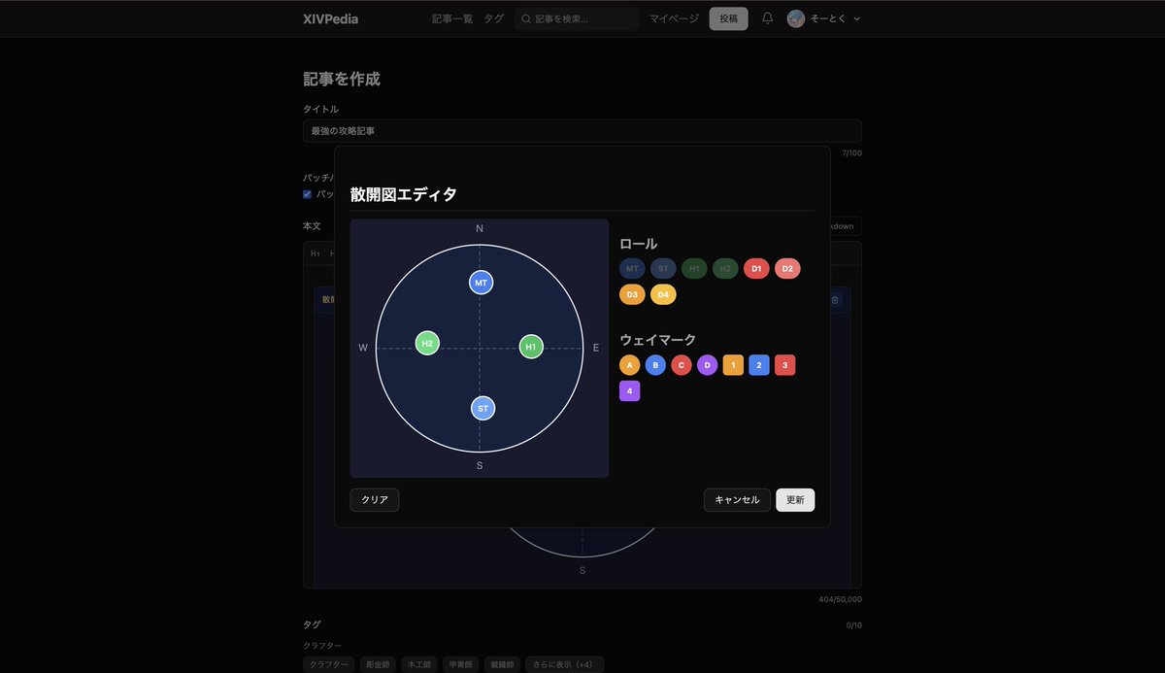The image size is (1165, 673).
Task: Pick the red D1 role chip
Action: click(x=756, y=268)
